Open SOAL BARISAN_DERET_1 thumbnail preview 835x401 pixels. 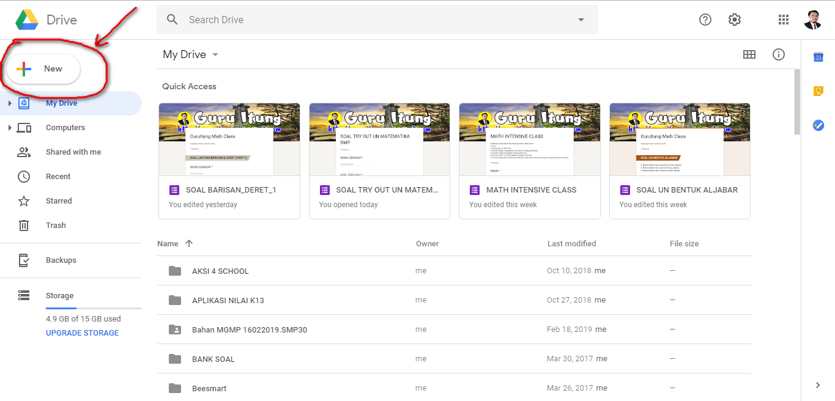click(x=229, y=139)
